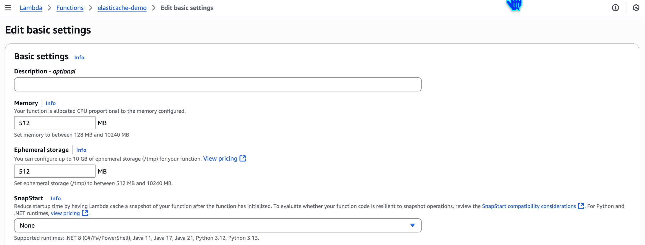
Task: Open SnapStart compatibility considerations link
Action: pos(529,206)
